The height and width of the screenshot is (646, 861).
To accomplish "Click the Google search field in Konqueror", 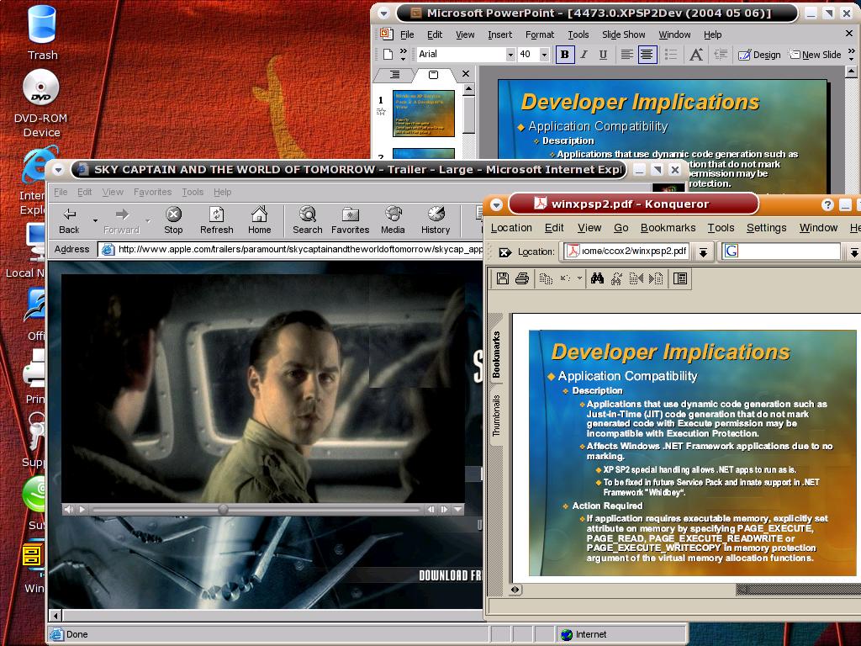I will (780, 252).
